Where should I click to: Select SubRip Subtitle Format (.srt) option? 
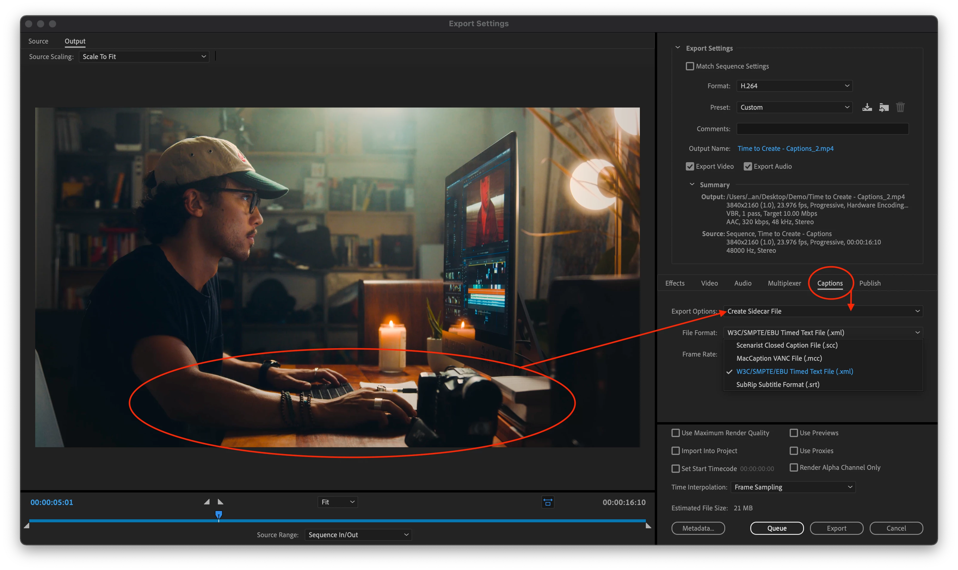point(778,385)
